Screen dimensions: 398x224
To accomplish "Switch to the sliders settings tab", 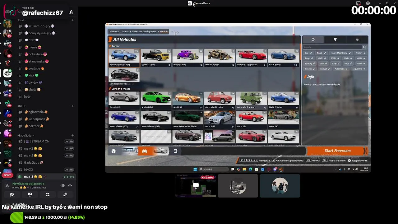I will coord(357,40).
